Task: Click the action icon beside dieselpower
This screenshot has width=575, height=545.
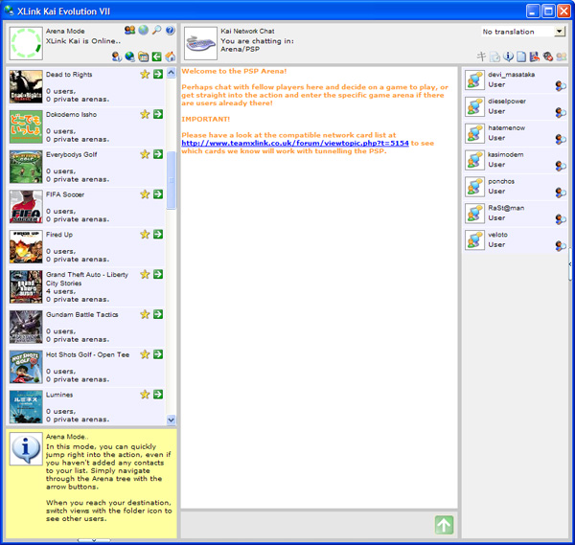Action: (x=560, y=112)
